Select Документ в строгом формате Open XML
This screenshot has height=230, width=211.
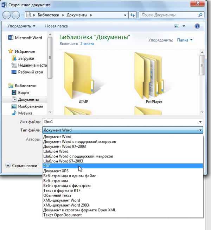[123, 210]
